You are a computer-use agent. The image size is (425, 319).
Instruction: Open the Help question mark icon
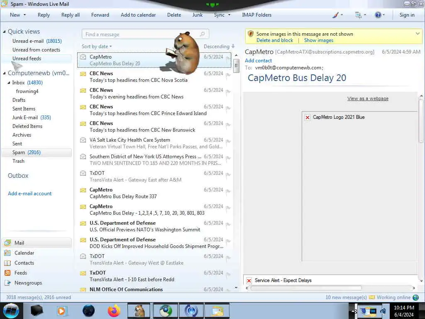pyautogui.click(x=378, y=15)
